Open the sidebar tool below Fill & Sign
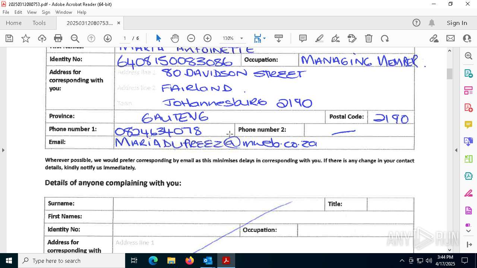Viewport: 477px width, 268px height. point(468,210)
